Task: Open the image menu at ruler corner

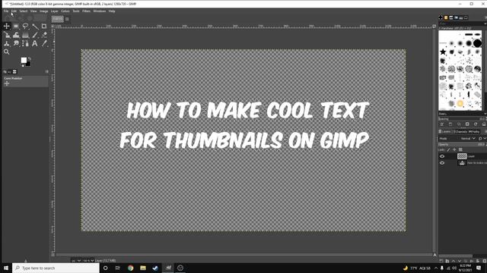Action: tap(53, 27)
